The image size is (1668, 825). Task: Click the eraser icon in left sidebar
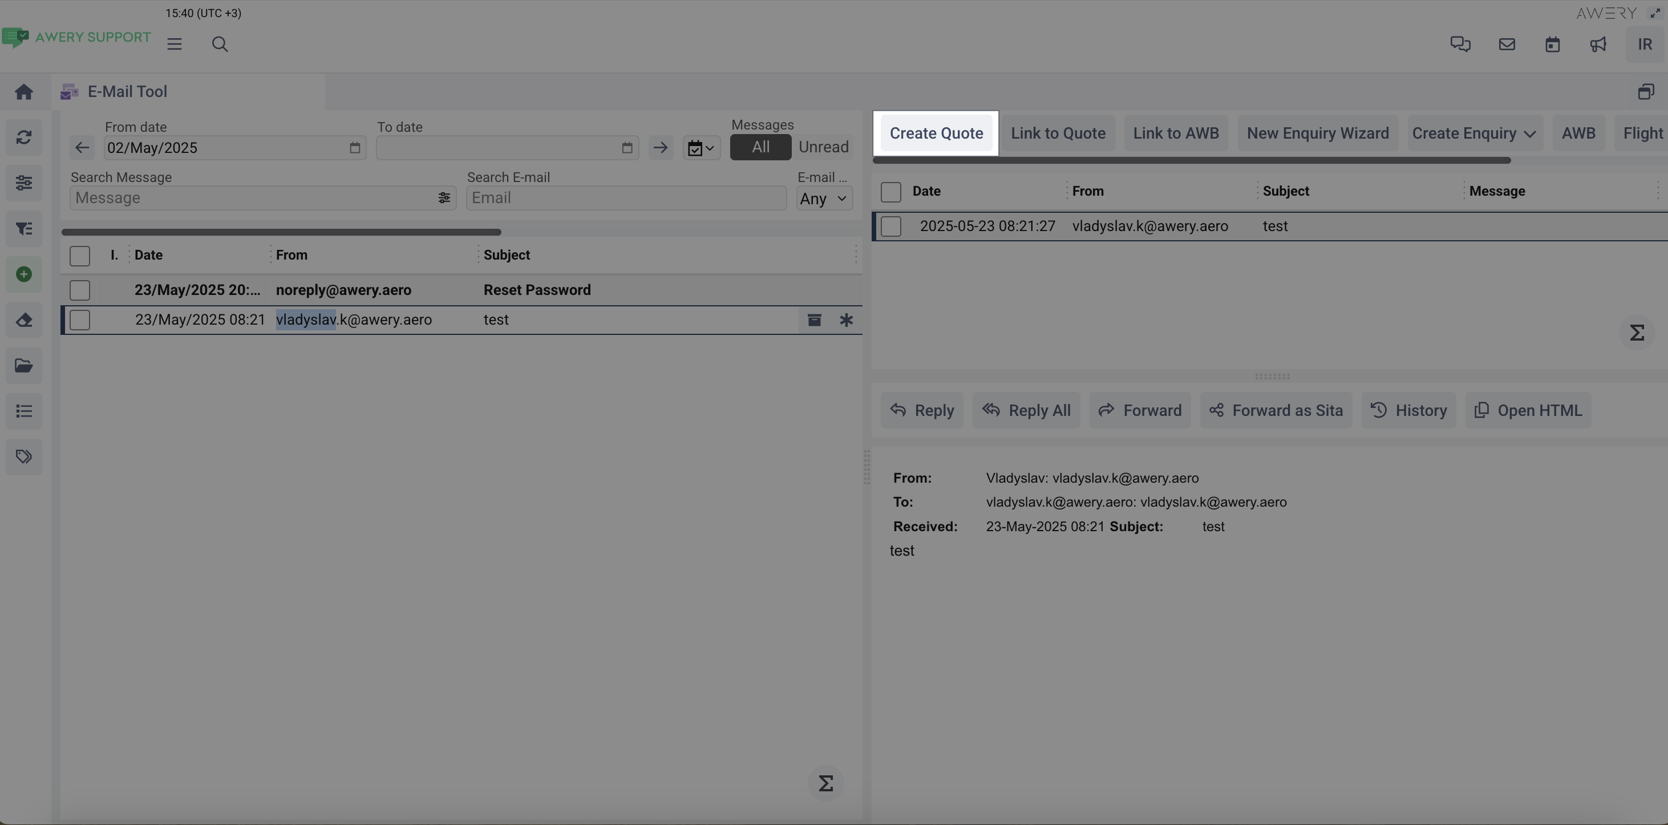point(24,320)
